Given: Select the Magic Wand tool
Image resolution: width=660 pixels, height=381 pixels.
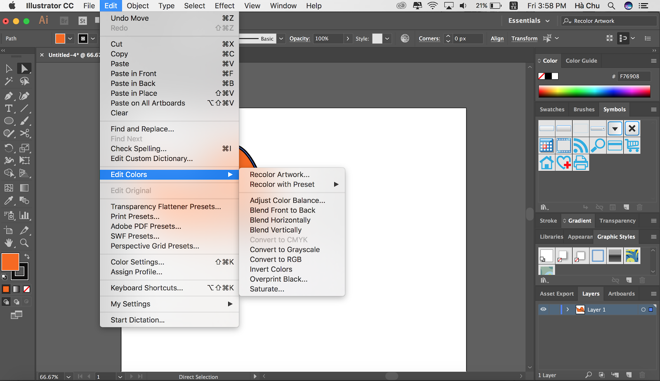Looking at the screenshot, I should click(x=9, y=81).
